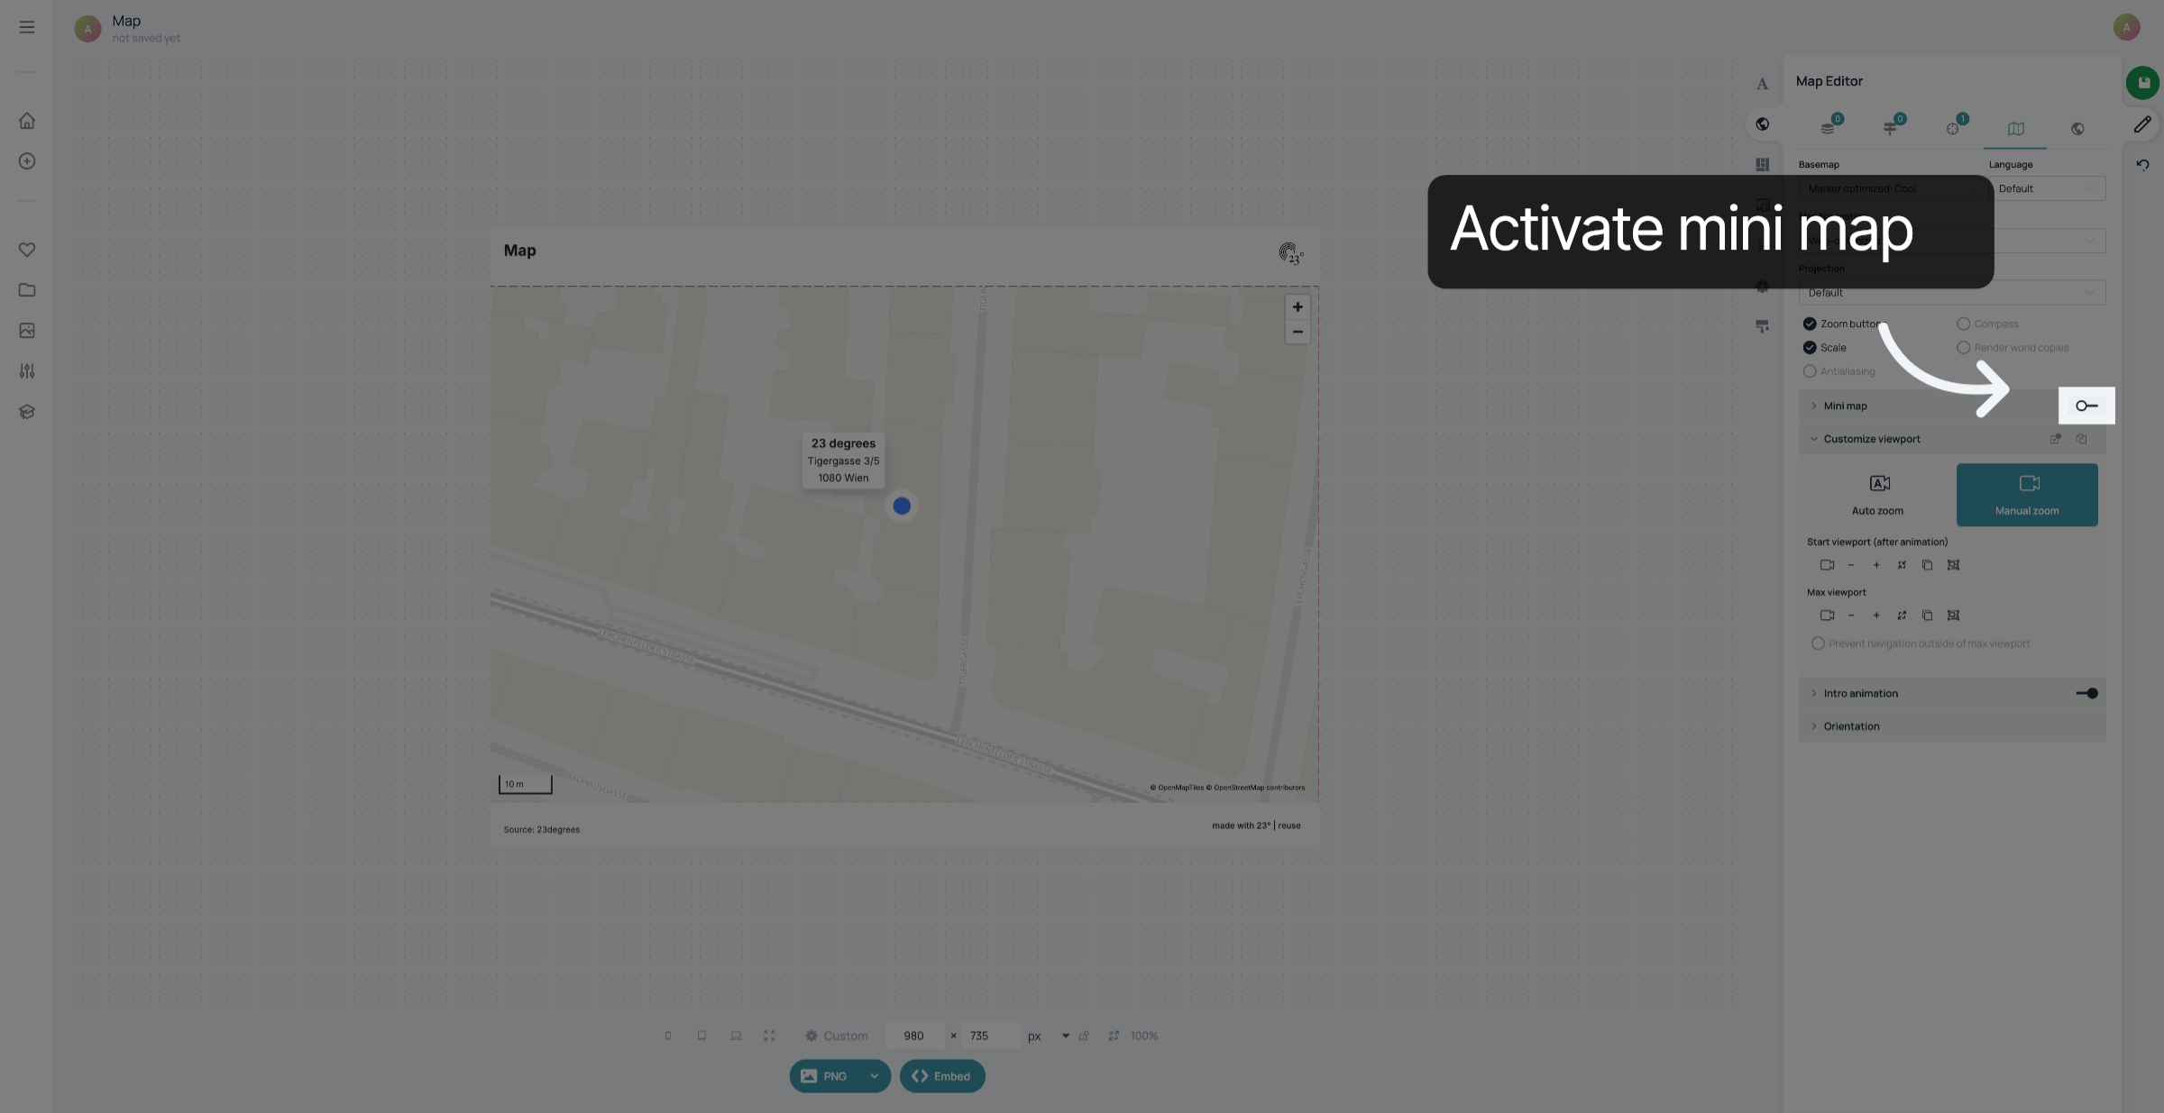This screenshot has height=1113, width=2164.
Task: Uncheck the Zoom buttons checkbox
Action: point(1810,324)
